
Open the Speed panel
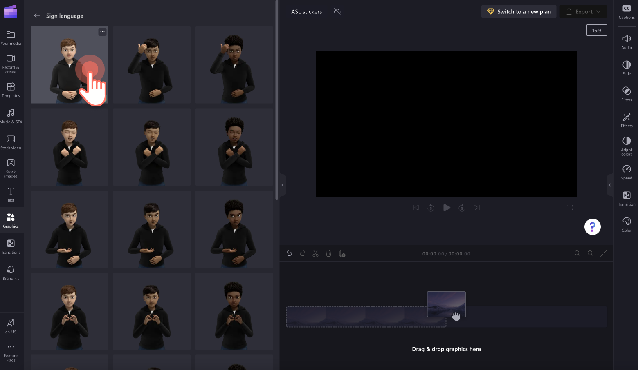pyautogui.click(x=627, y=173)
